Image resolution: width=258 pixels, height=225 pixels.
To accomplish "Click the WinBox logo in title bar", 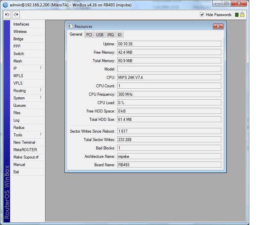I will (5, 5).
